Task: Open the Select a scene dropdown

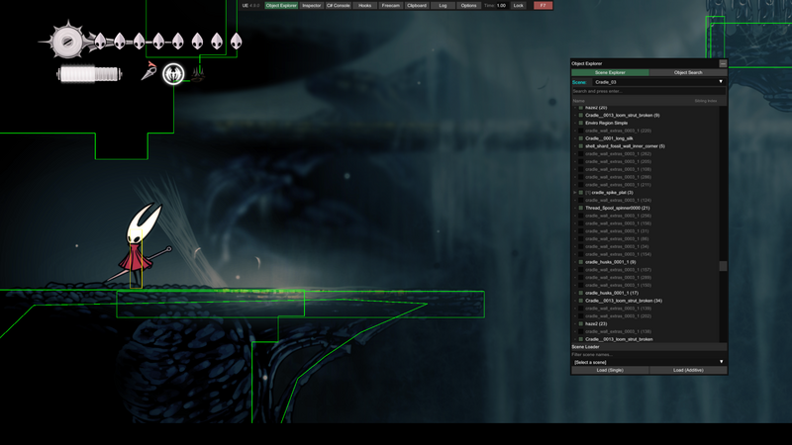Action: pyautogui.click(x=648, y=362)
